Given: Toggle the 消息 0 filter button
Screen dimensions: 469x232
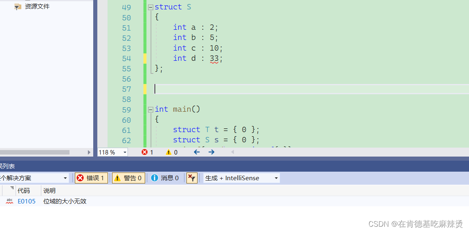Looking at the screenshot, I should [165, 178].
